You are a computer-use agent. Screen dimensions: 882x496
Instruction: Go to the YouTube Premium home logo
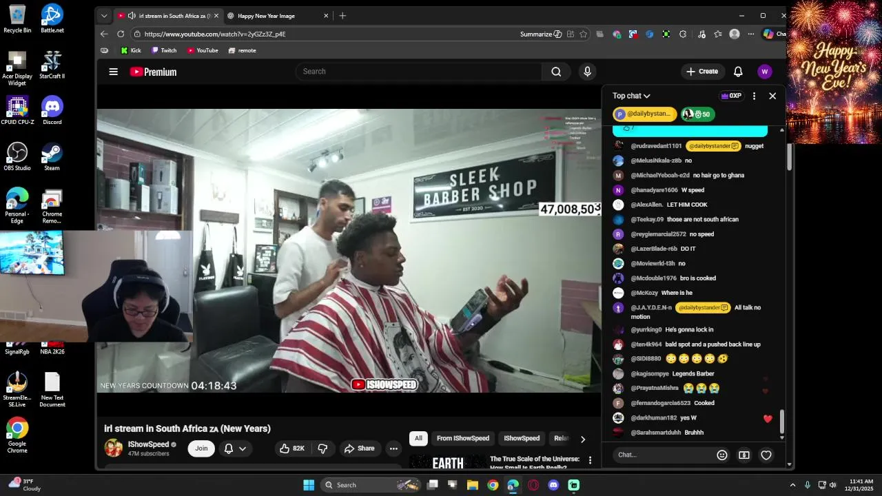153,72
